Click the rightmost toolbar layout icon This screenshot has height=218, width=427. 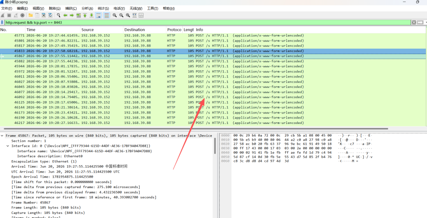coord(141,15)
